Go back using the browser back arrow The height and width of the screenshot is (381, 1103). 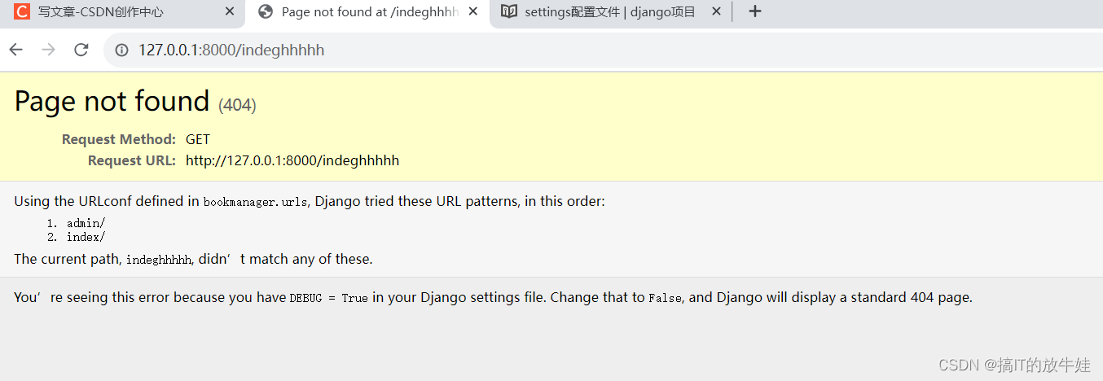click(x=16, y=50)
